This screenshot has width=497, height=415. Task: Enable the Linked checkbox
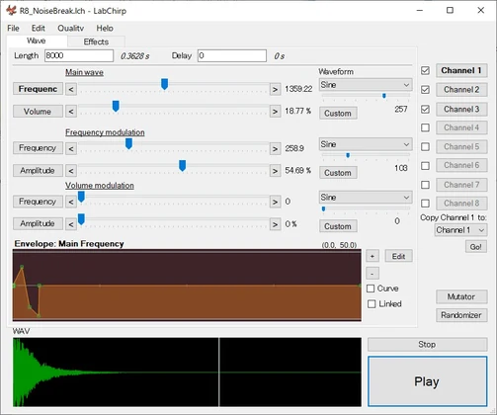[372, 303]
